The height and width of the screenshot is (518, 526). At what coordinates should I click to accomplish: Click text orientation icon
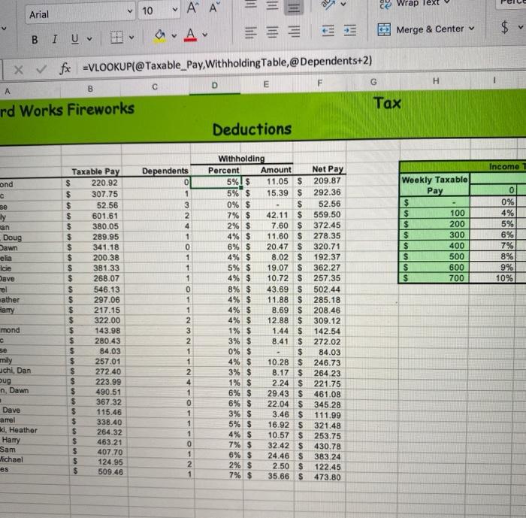pos(328,3)
